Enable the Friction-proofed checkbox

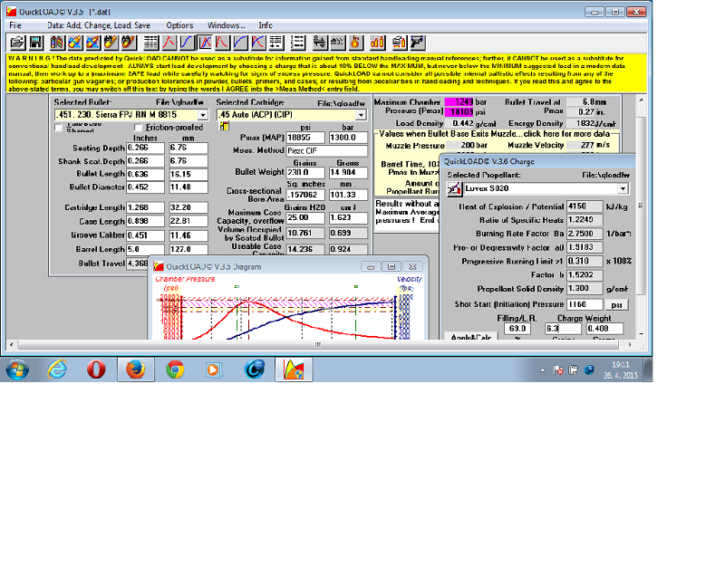[x=139, y=128]
